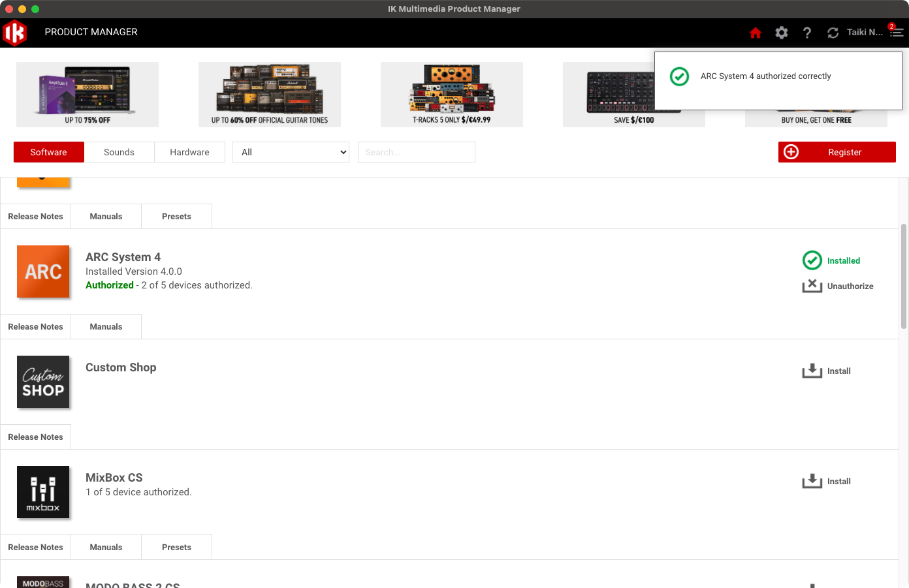This screenshot has height=588, width=909.
Task: Open Presets tab above ARC System 4 row
Action: pos(177,216)
